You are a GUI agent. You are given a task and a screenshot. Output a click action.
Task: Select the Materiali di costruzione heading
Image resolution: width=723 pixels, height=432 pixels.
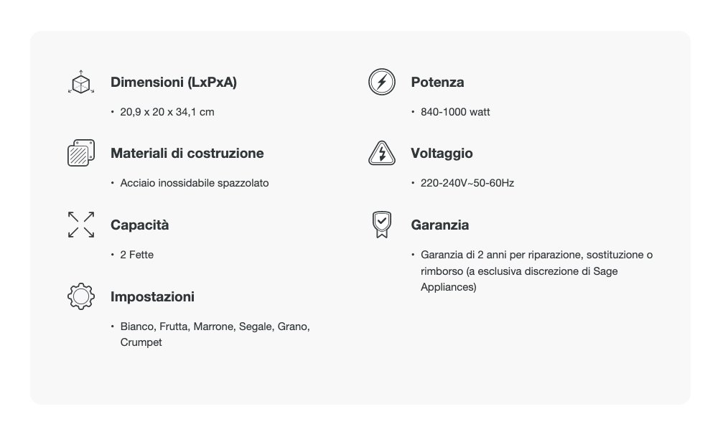pyautogui.click(x=187, y=154)
